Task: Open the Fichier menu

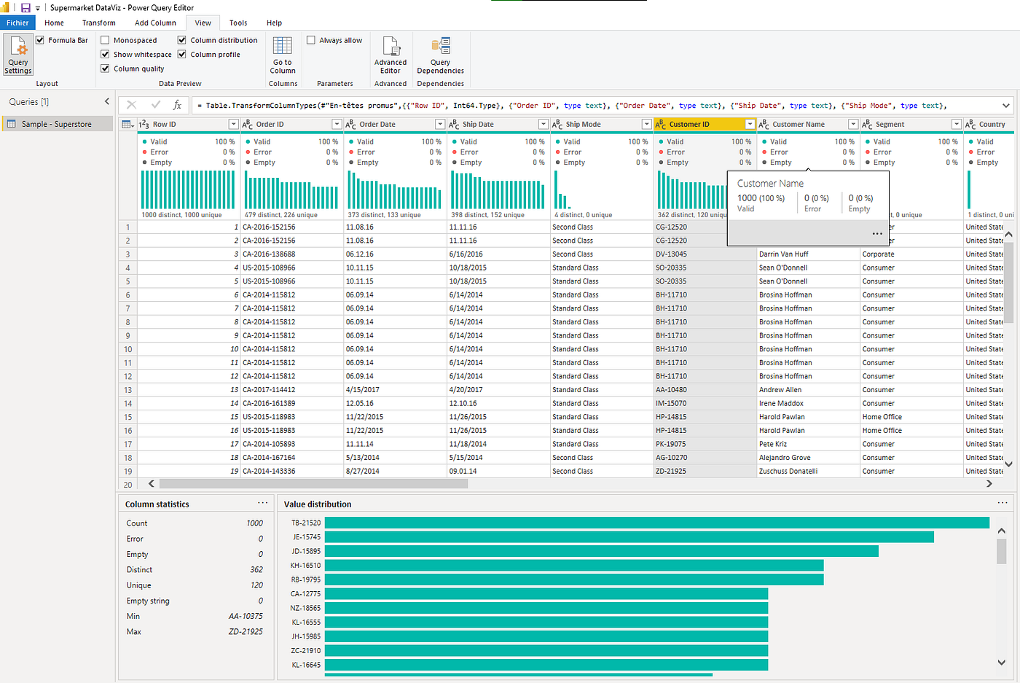Action: point(17,23)
